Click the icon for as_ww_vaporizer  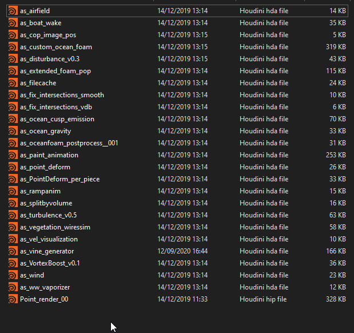[x=13, y=287]
